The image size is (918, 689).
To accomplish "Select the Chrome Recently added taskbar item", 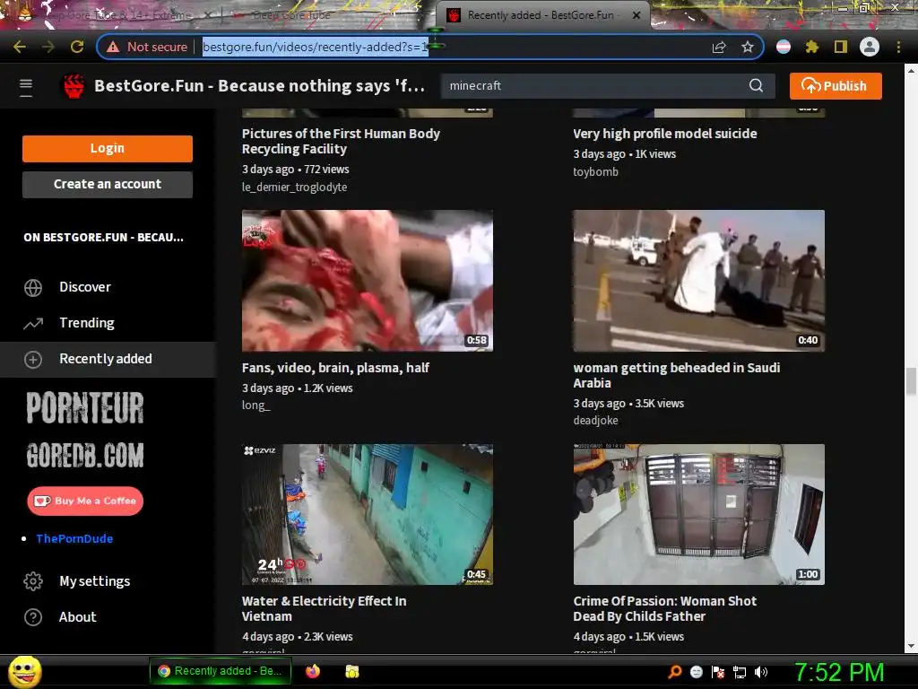I will tap(220, 671).
